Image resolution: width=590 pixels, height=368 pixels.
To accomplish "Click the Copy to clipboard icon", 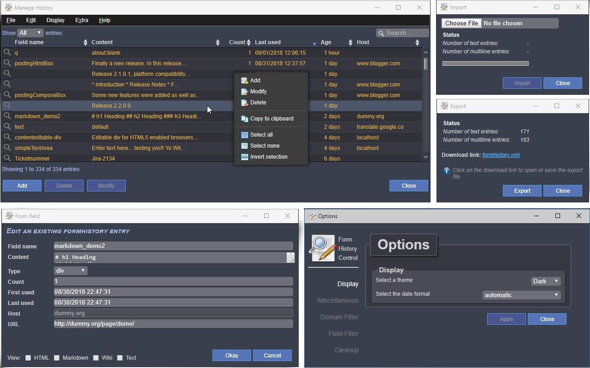I will pyautogui.click(x=244, y=119).
